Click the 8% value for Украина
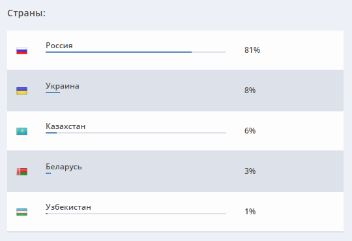 click(x=250, y=91)
